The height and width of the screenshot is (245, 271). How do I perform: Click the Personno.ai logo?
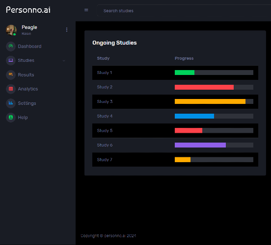28,10
